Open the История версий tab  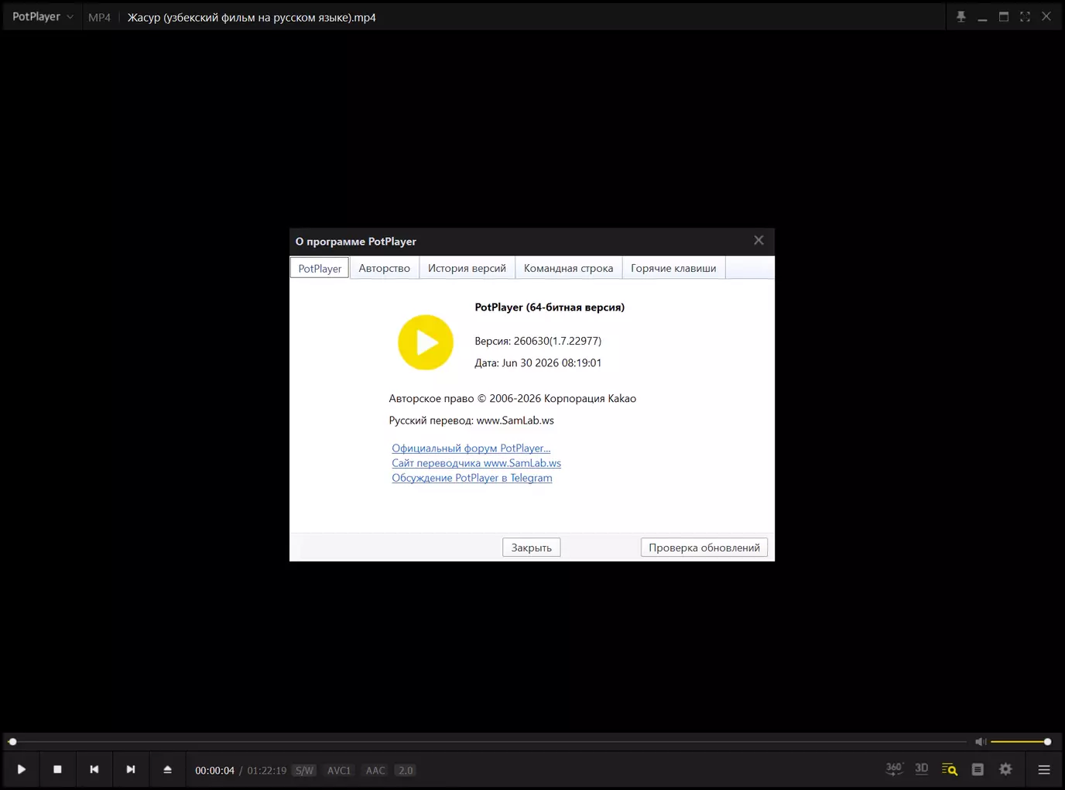[467, 268]
